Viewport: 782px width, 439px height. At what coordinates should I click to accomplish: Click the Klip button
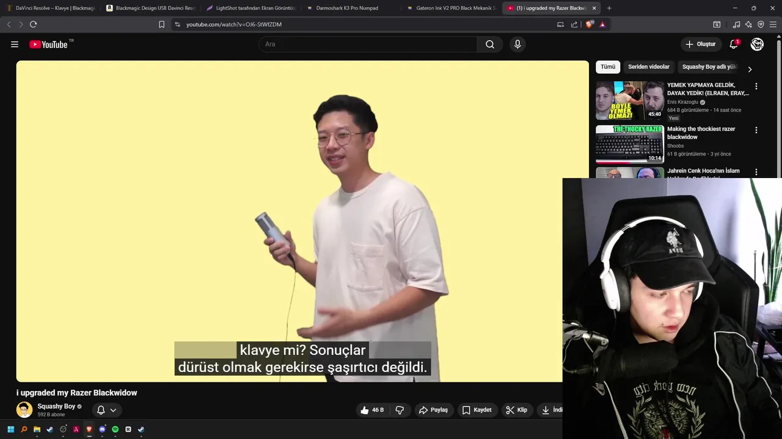pos(516,410)
